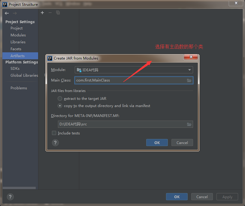
Task: Enable the Include tests checkbox
Action: coord(54,133)
